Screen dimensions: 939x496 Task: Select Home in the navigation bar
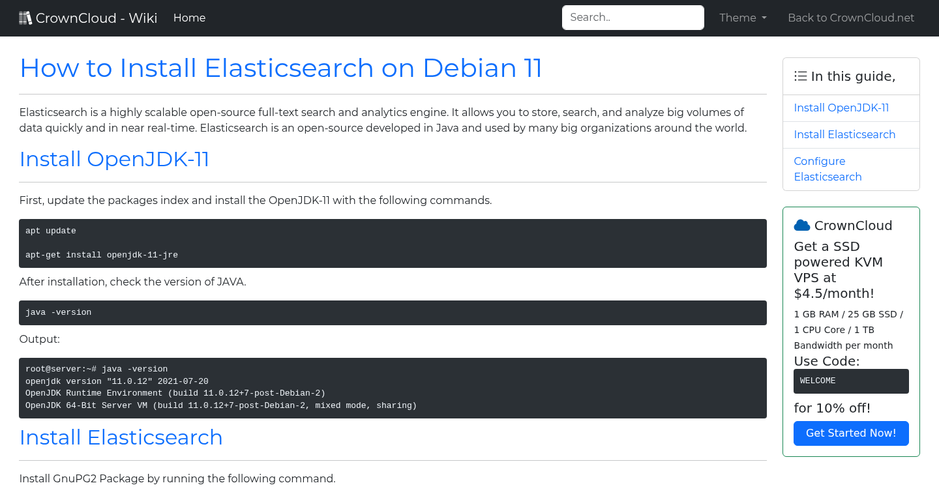coord(189,18)
